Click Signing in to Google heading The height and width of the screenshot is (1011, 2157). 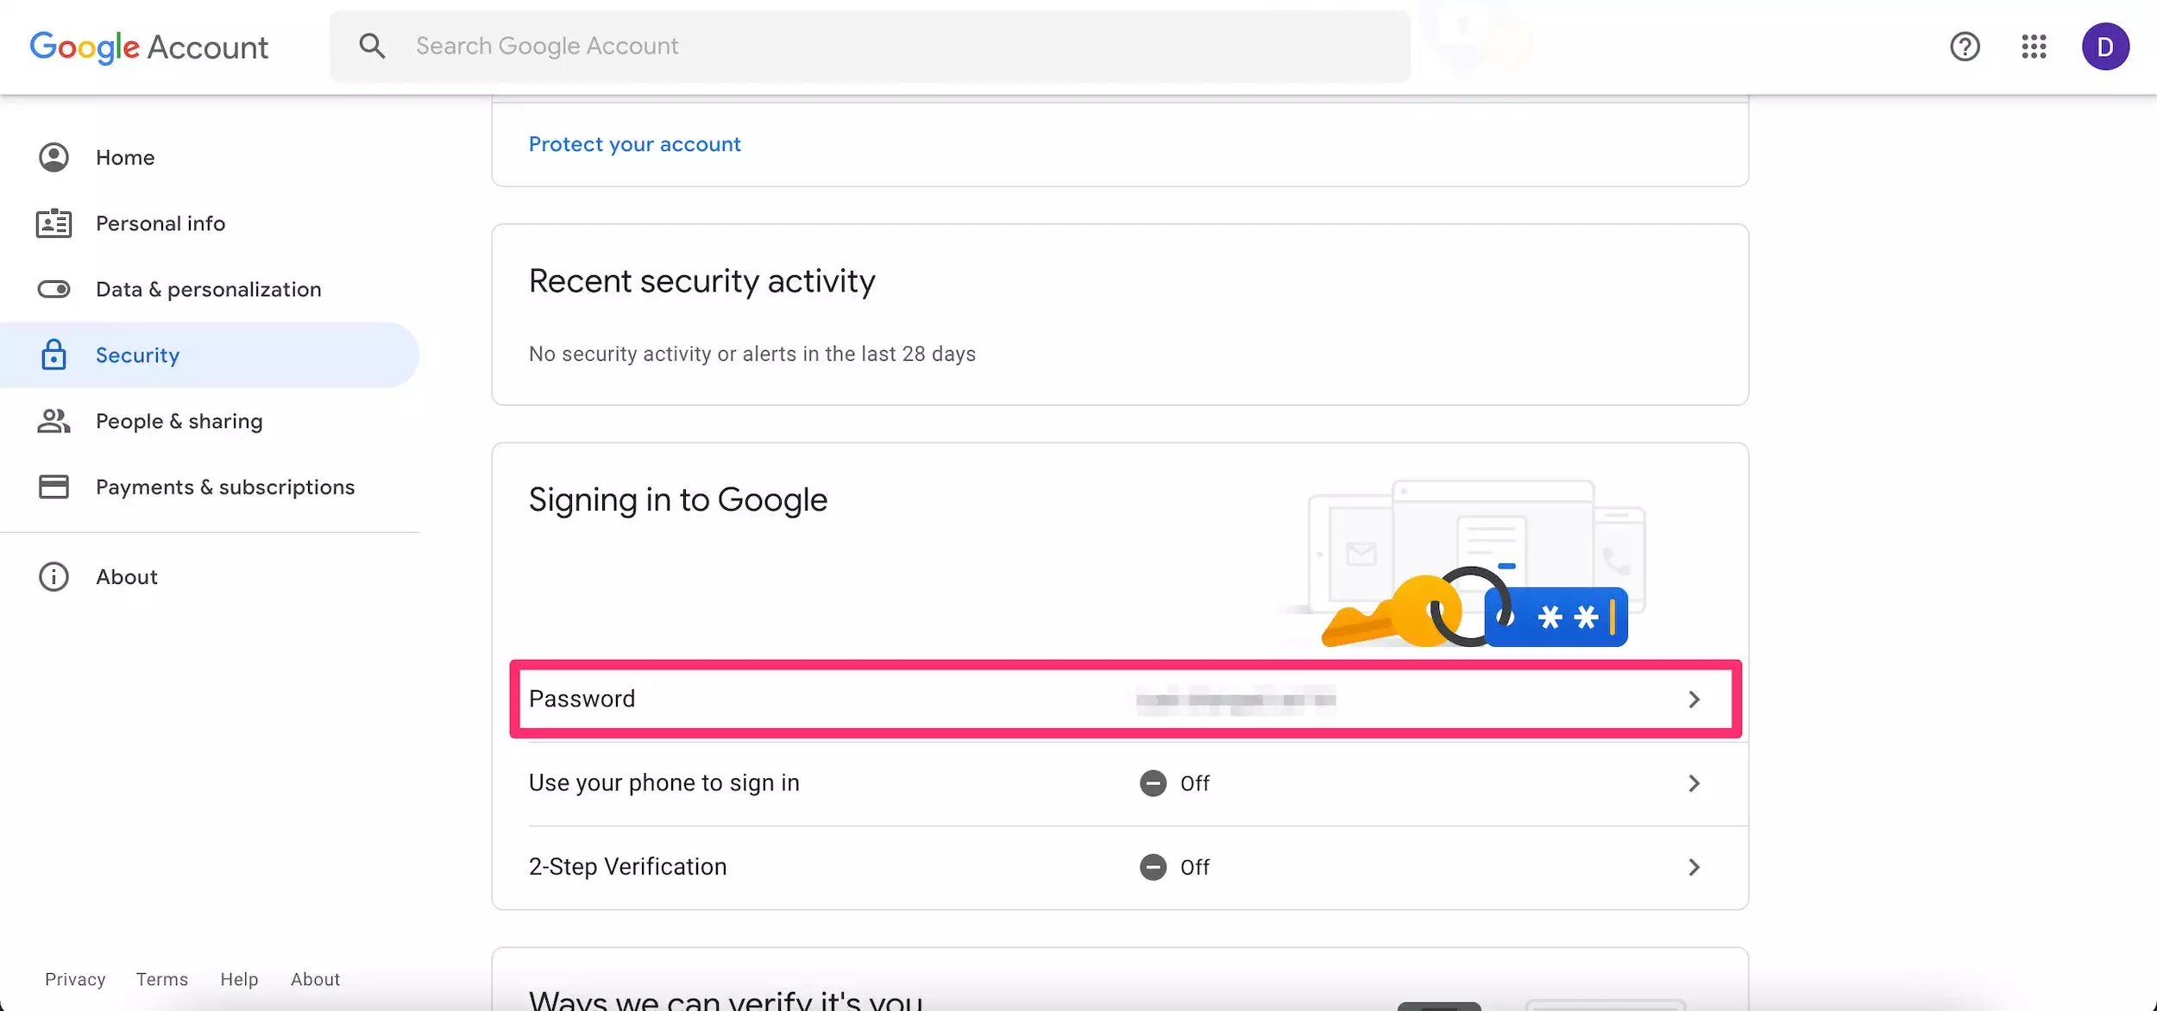pyautogui.click(x=677, y=500)
